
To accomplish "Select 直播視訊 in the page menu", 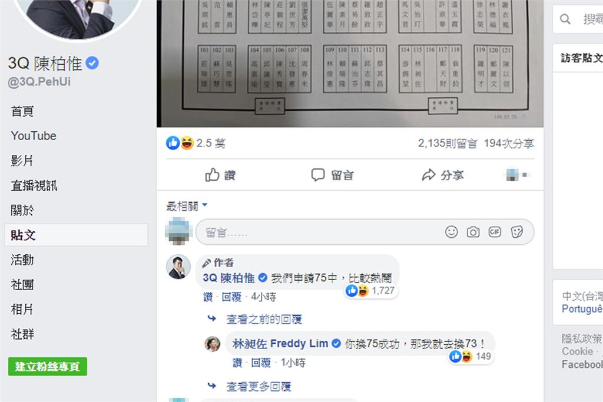I will [34, 185].
